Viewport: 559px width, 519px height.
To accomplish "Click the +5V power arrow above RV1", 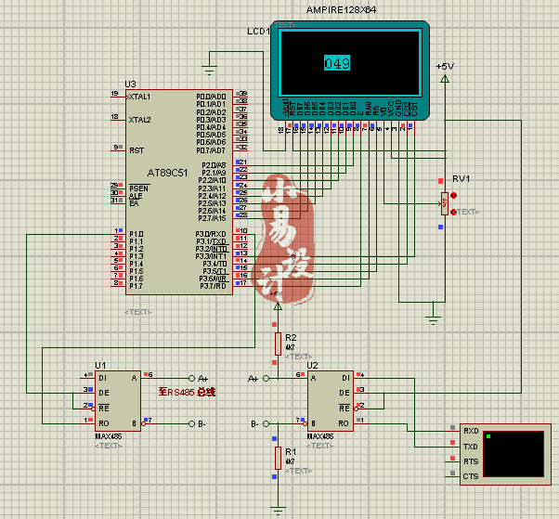I will [445, 79].
